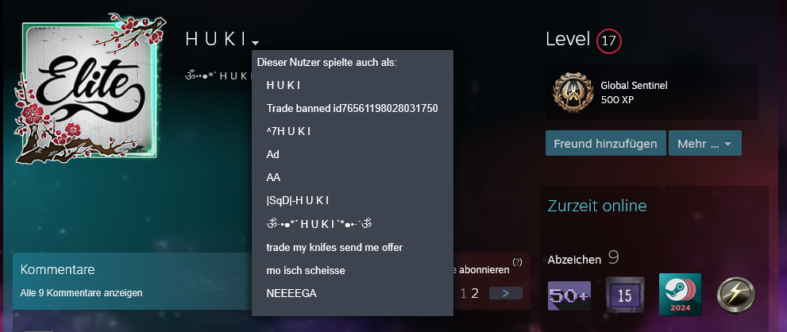Go to comments page 2
Viewport: 787px width, 332px height.
[475, 293]
